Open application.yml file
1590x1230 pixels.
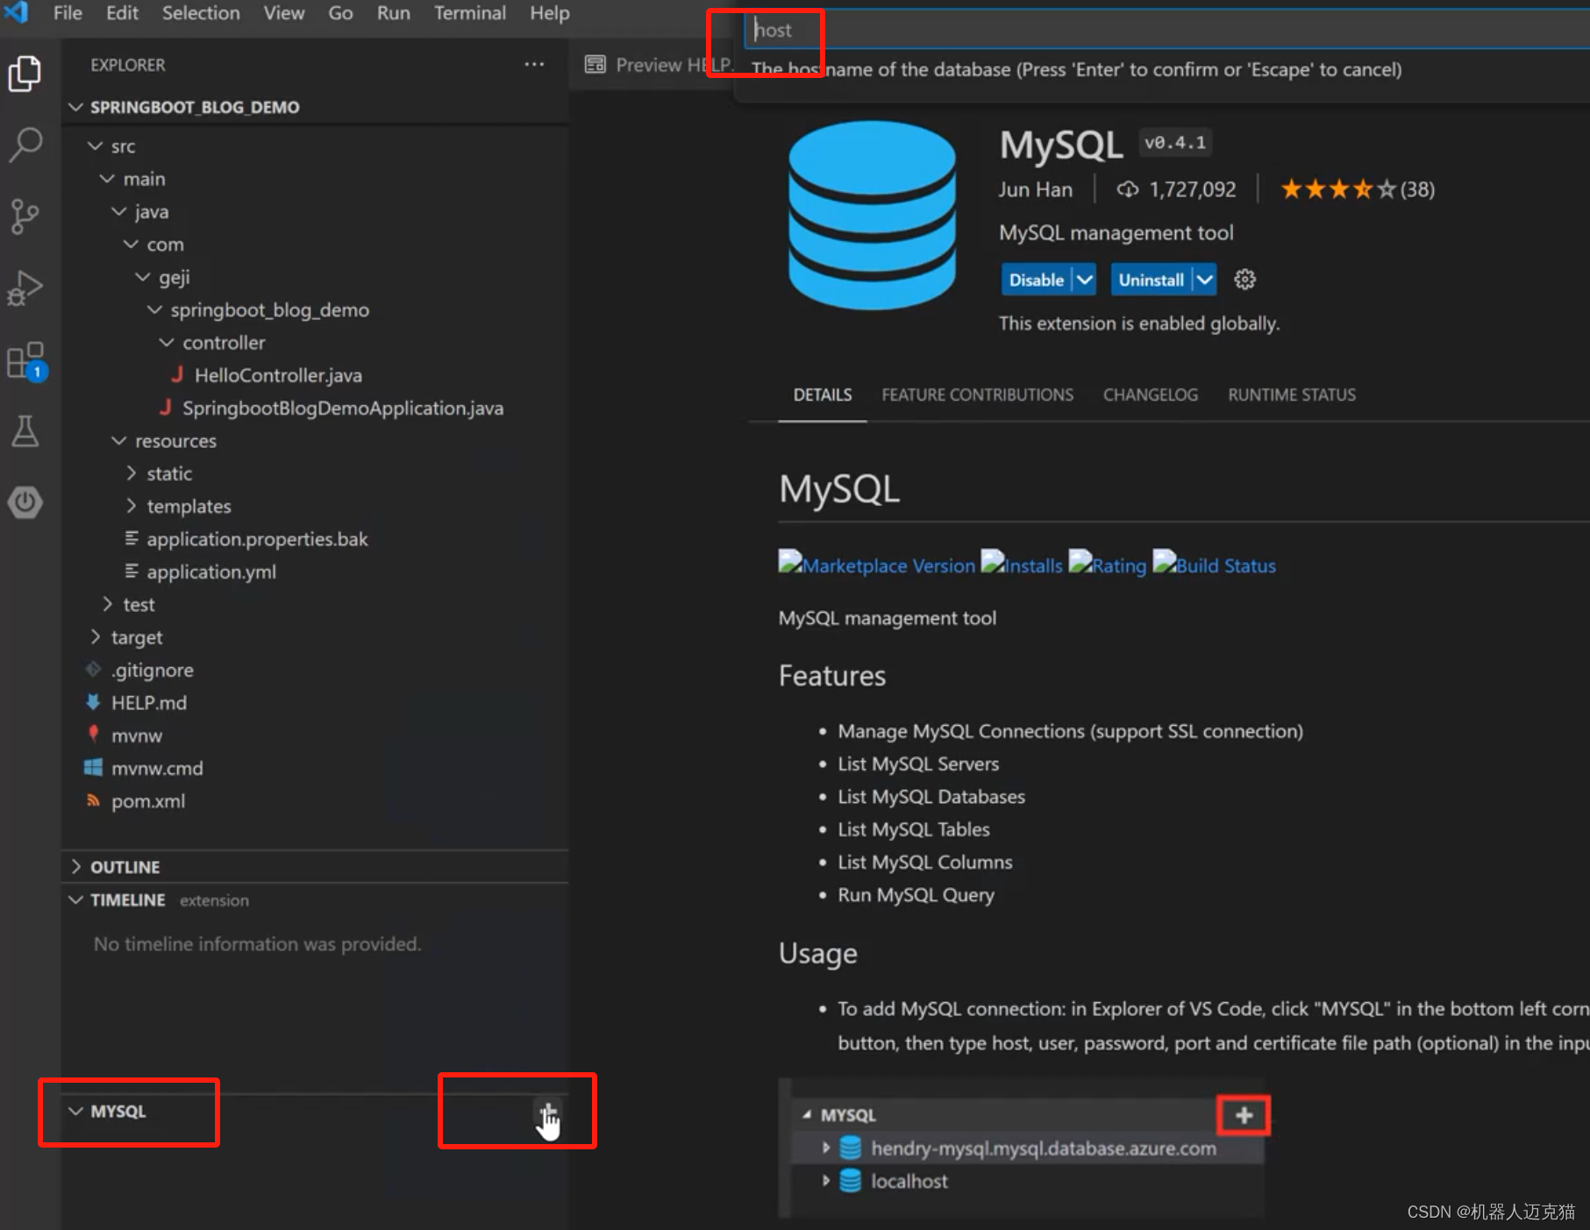point(211,572)
